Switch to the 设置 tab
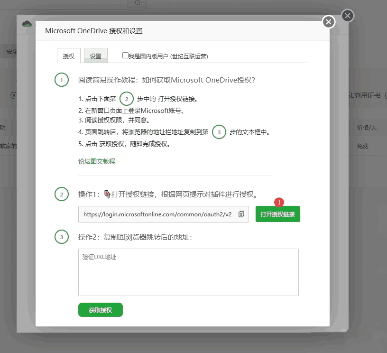This screenshot has height=353, width=387. click(x=96, y=56)
